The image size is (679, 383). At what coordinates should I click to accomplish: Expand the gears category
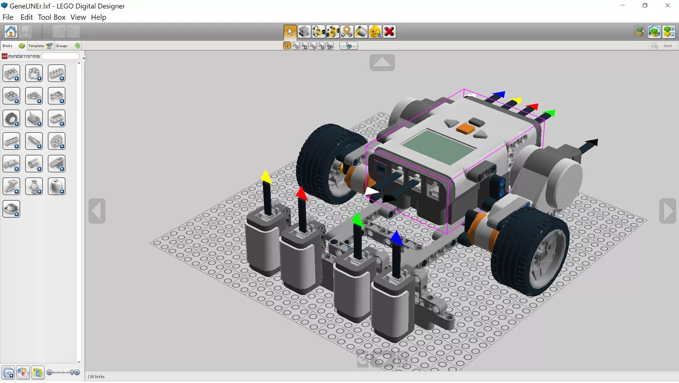pyautogui.click(x=56, y=141)
